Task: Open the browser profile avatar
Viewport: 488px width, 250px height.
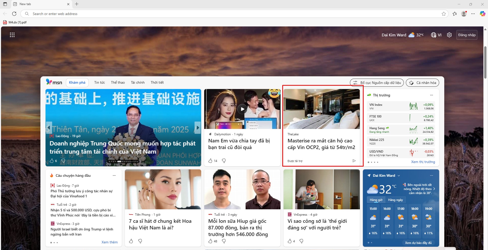Action: 464,14
